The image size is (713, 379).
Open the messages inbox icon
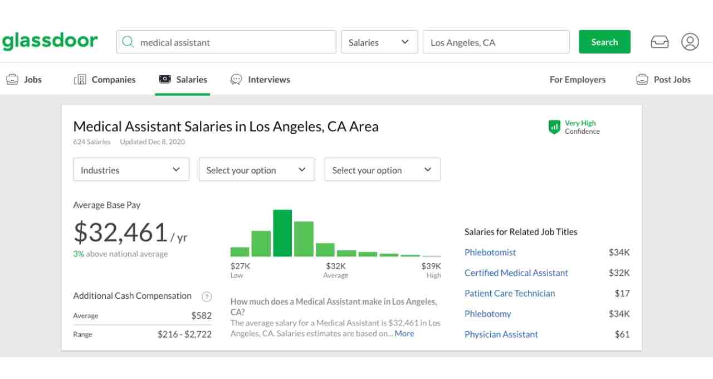click(x=660, y=41)
